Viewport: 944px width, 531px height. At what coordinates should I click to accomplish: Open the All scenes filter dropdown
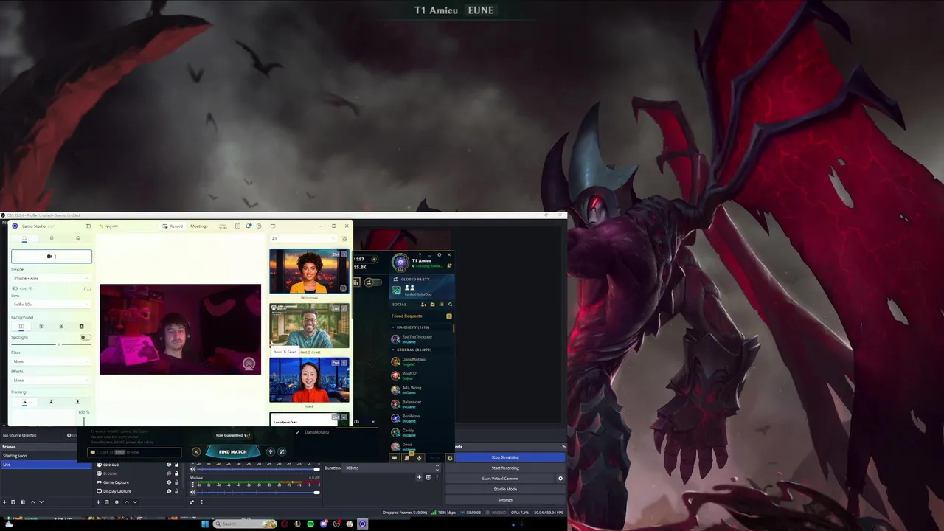click(305, 238)
